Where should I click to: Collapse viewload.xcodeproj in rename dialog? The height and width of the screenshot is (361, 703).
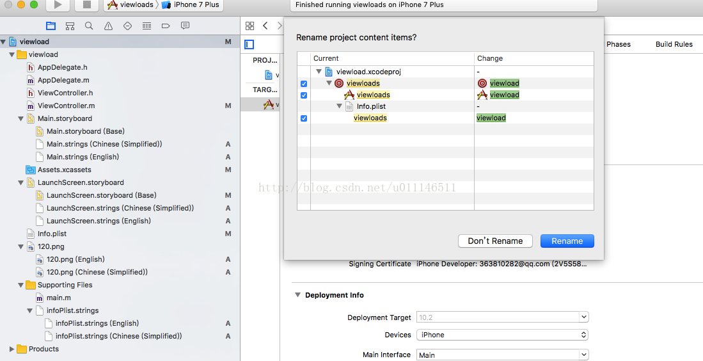(319, 72)
